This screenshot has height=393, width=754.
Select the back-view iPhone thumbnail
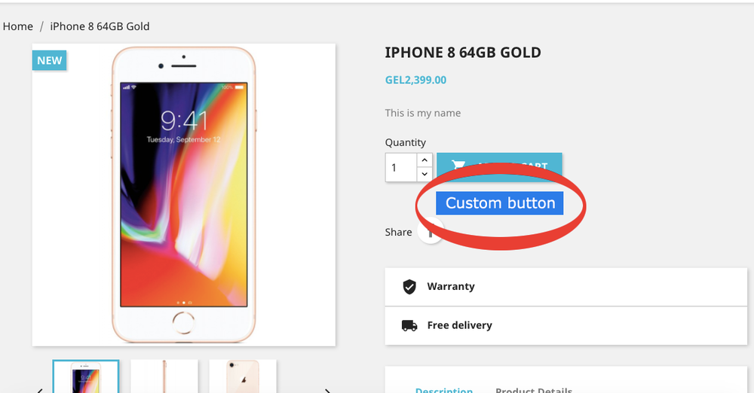point(243,376)
